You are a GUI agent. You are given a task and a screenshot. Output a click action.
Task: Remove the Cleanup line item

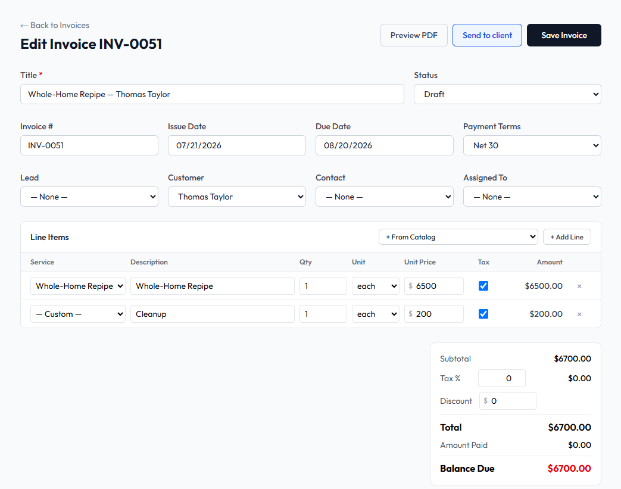579,314
